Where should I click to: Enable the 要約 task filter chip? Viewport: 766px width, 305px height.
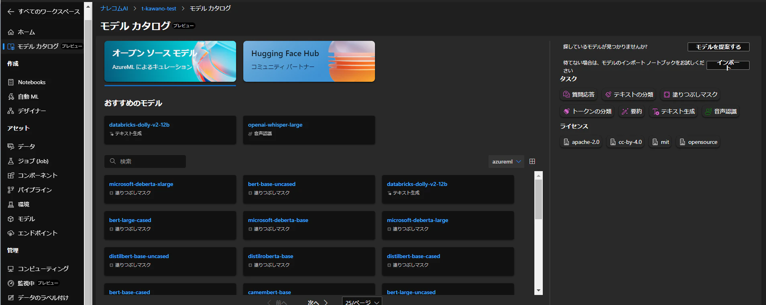pos(632,111)
